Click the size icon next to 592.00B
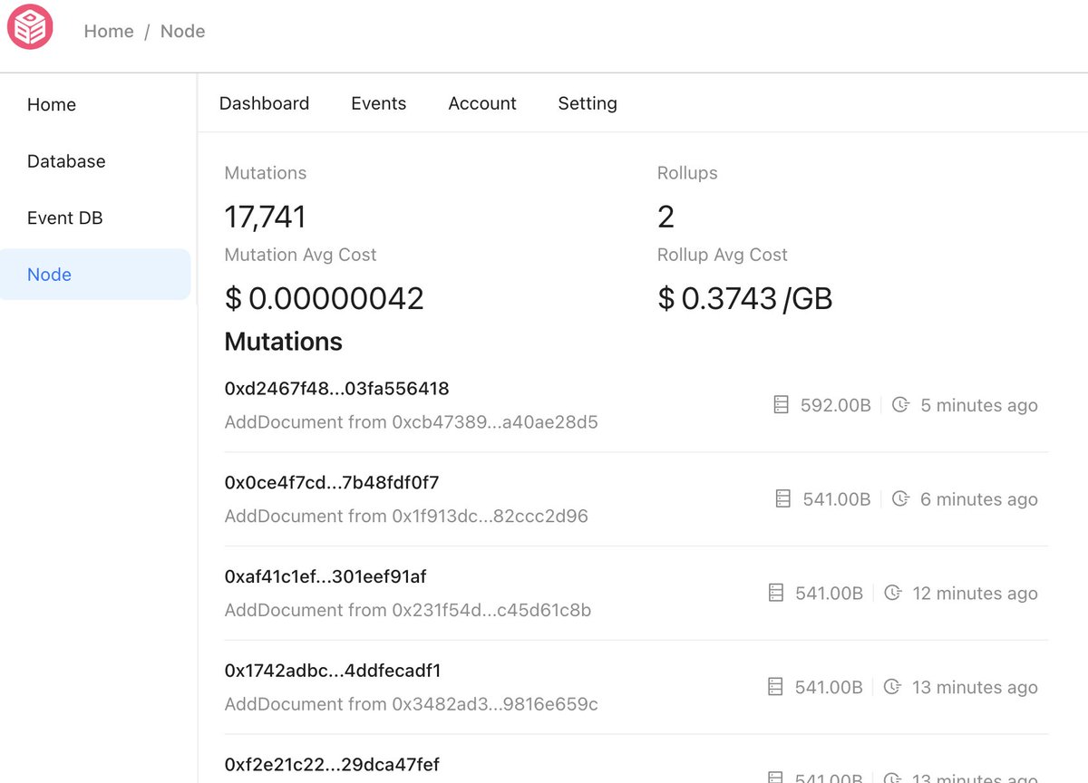The image size is (1088, 783). tap(781, 405)
